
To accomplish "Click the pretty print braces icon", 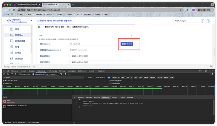I will [74, 123].
